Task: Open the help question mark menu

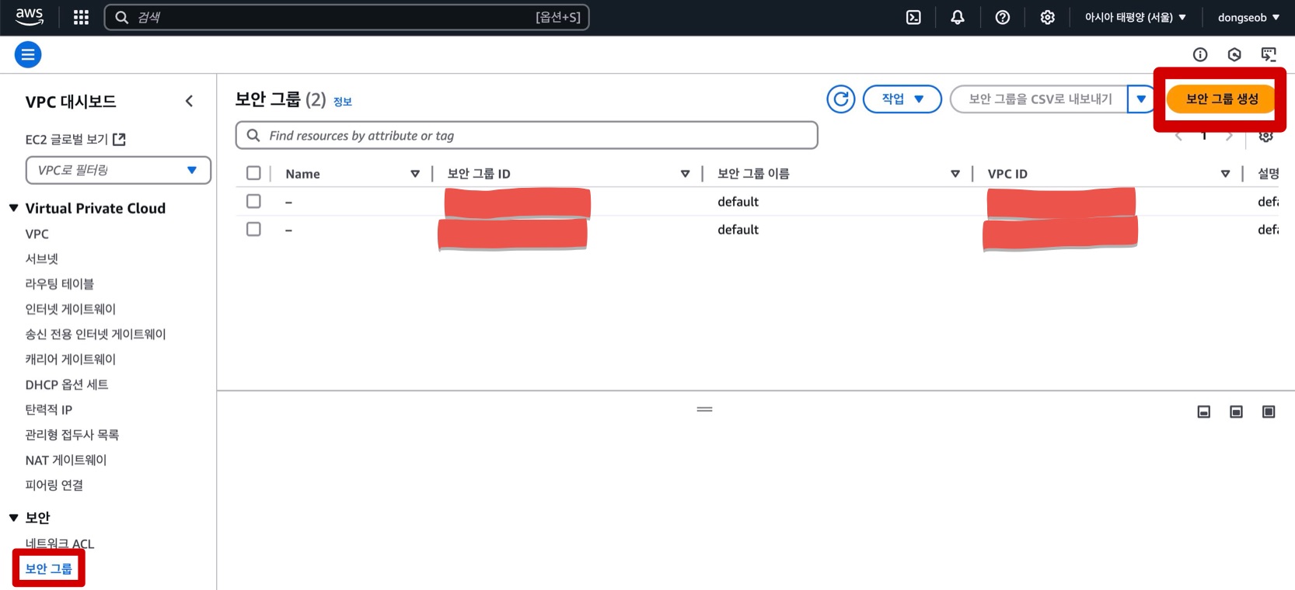Action: click(1003, 17)
